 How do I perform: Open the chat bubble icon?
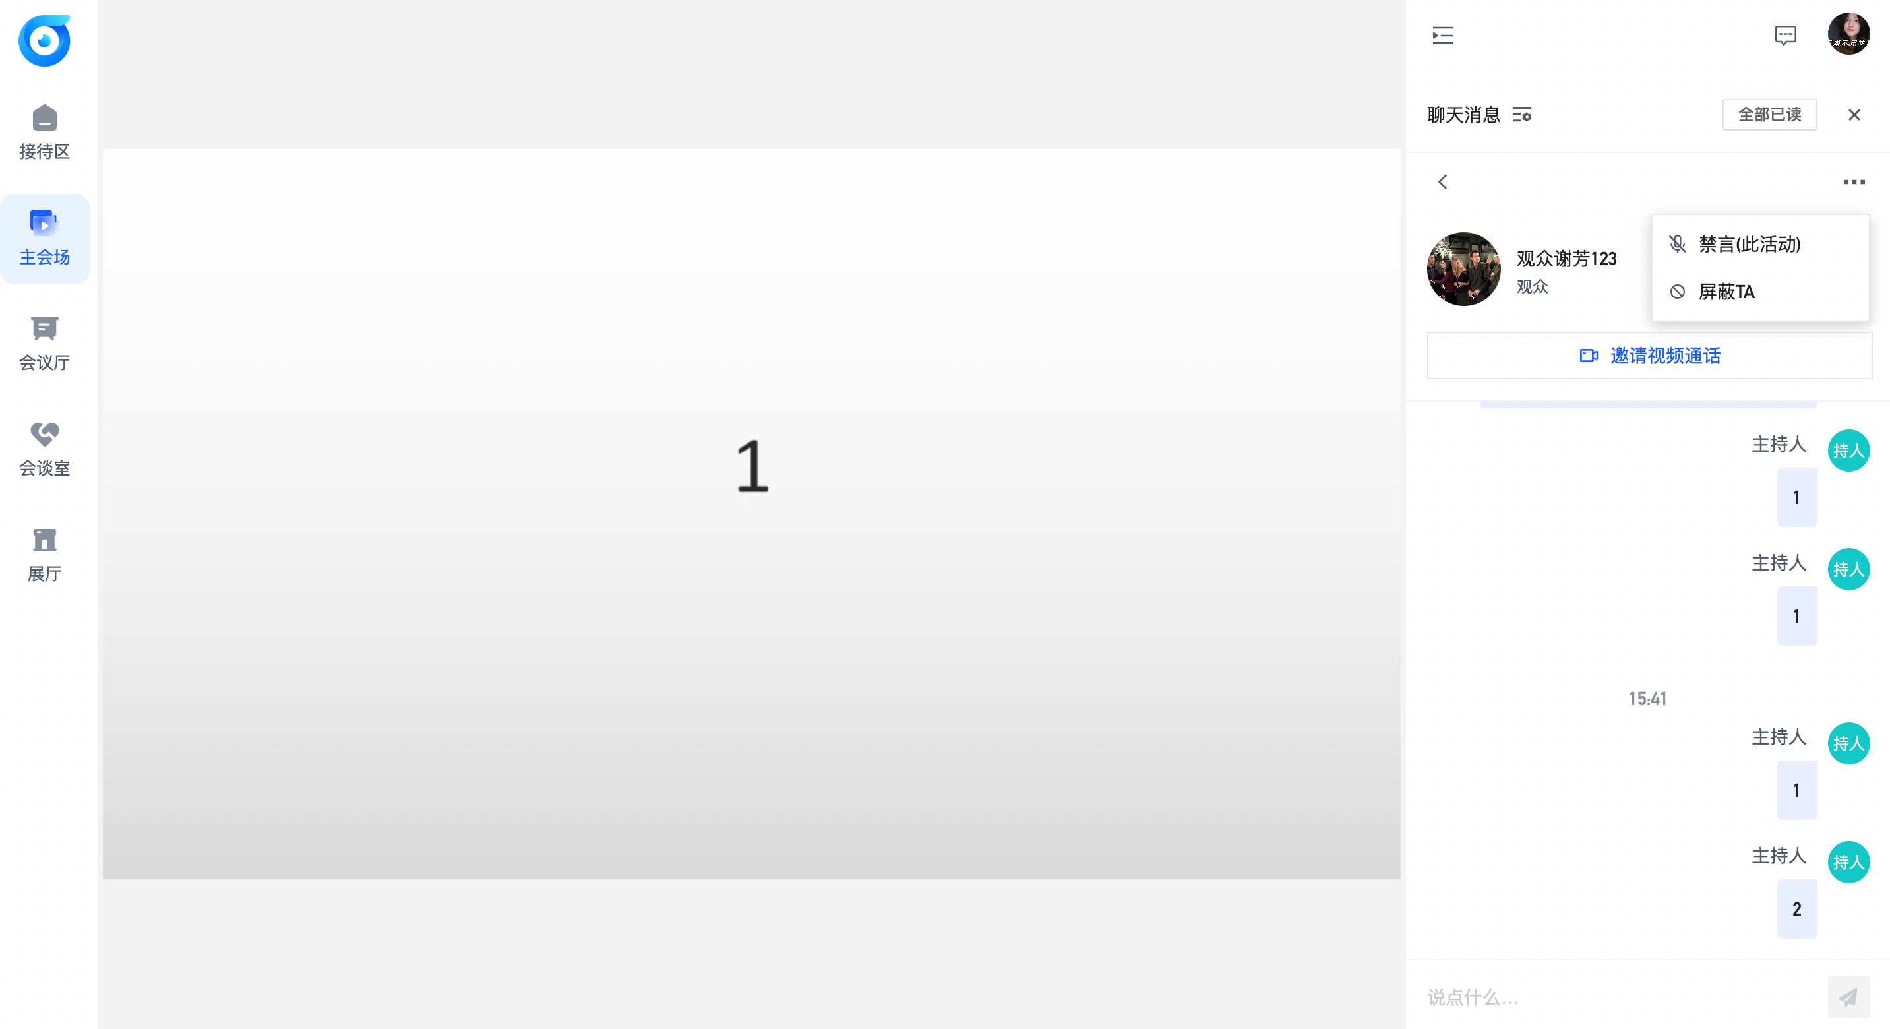(1785, 35)
